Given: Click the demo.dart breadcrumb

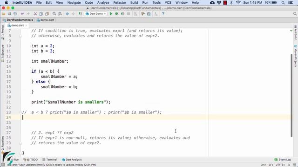Looking at the screenshot, I should 46,20.
